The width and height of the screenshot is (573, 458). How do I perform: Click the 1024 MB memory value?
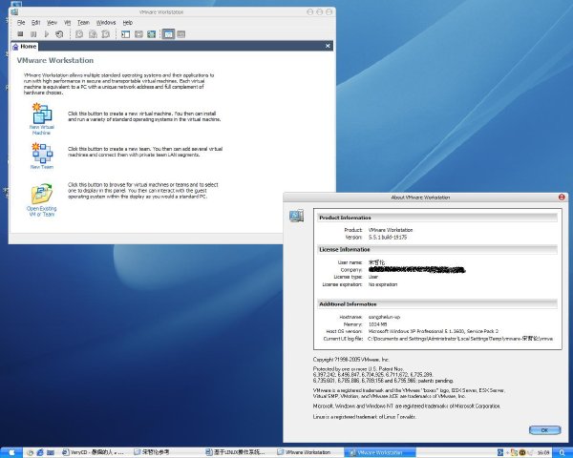(x=377, y=324)
